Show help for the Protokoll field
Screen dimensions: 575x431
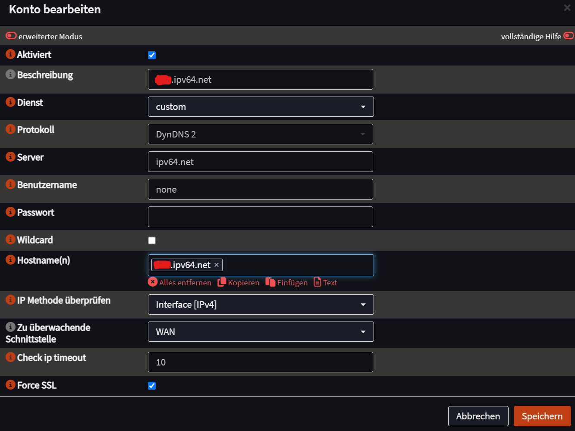[10, 129]
